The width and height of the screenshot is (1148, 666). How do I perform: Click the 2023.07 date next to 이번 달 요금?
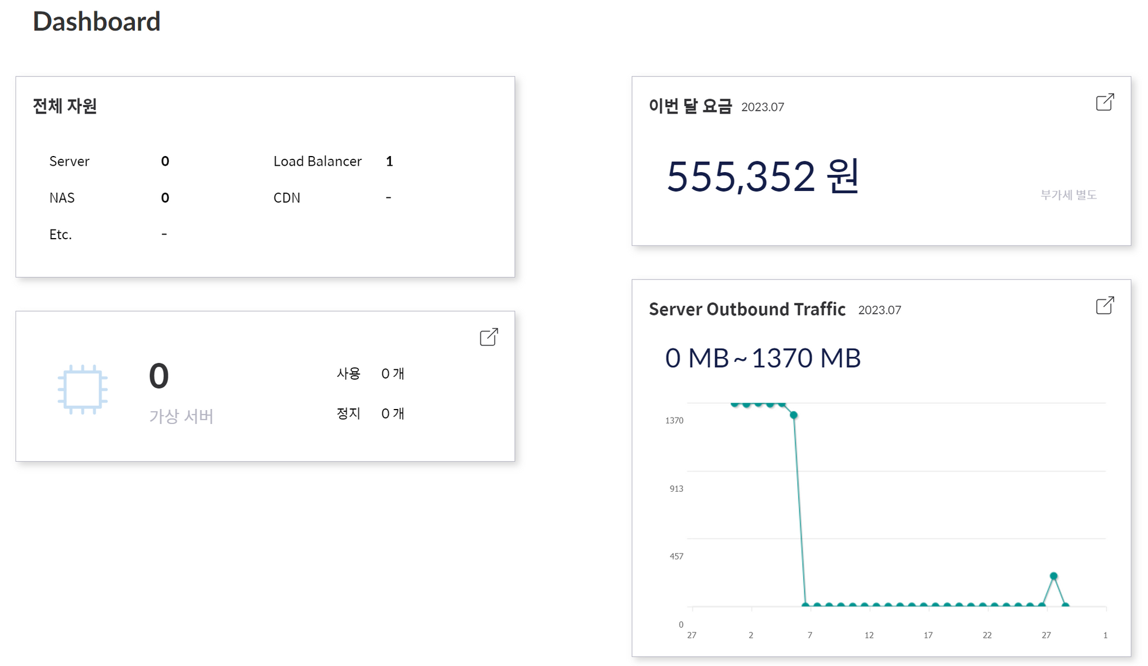[763, 107]
